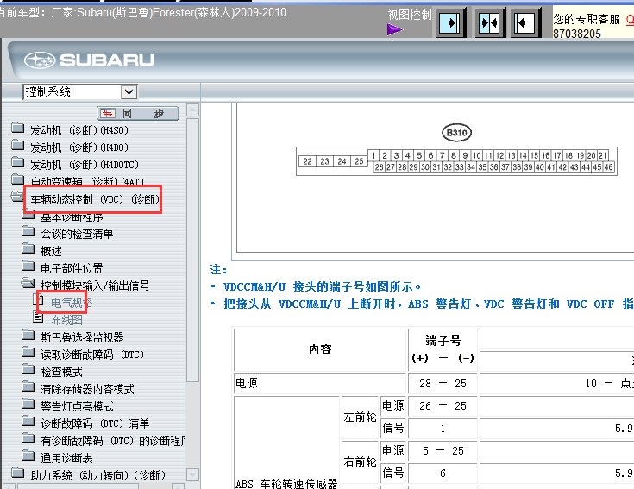This screenshot has height=489, width=634.
Task: Open folder icon for 发动机 (诊断)(H4DOTC)
Action: point(18,162)
